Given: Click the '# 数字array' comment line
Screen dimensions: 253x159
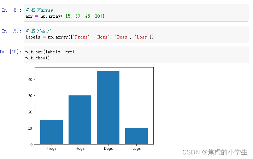Looking at the screenshot, I should (39, 10).
